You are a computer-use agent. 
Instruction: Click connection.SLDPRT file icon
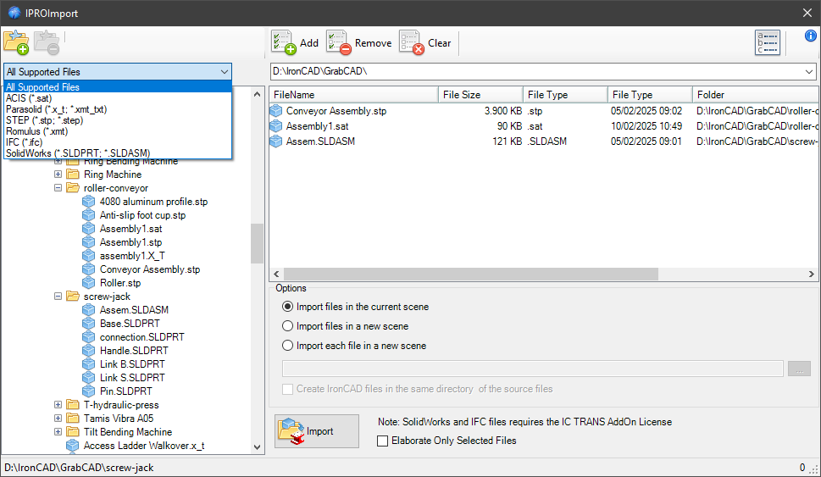(x=88, y=337)
